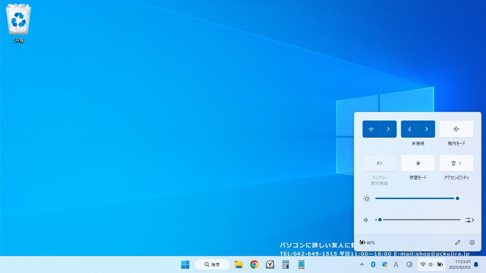
Task: Expand Bluetooth devices list arrow
Action: click(x=427, y=129)
